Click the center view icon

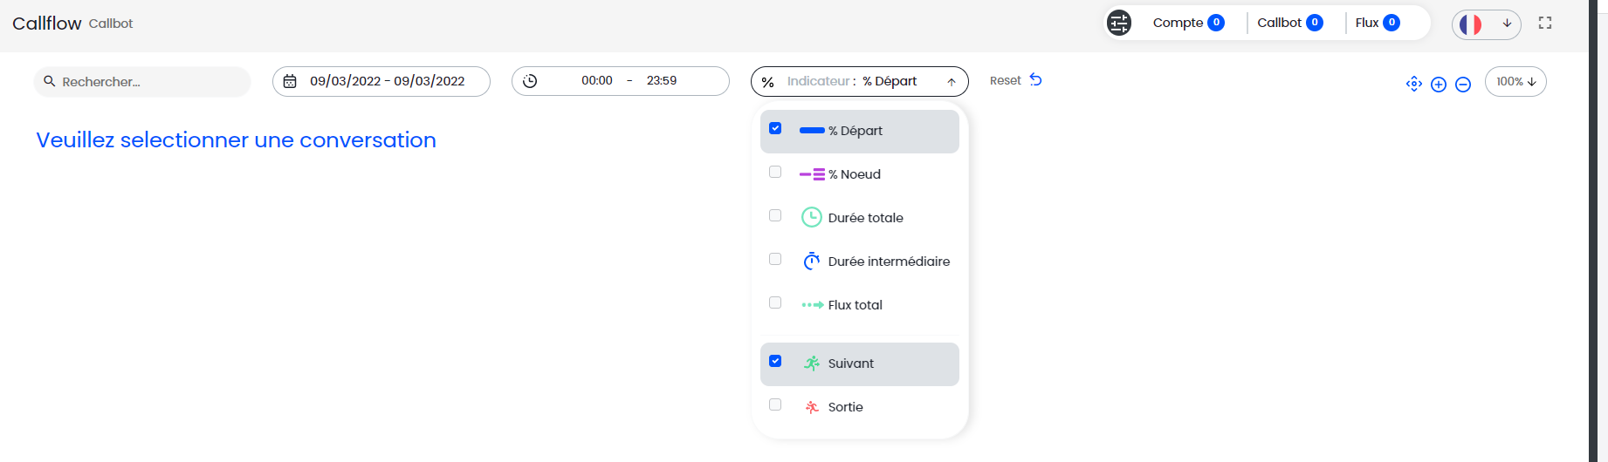pos(1414,84)
